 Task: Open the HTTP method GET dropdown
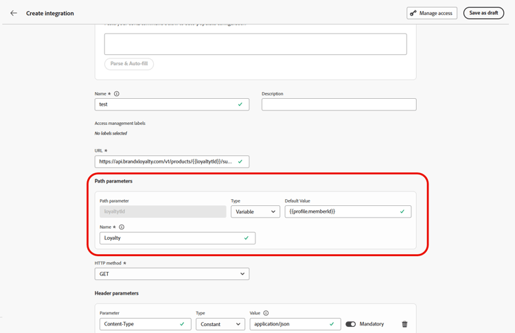(x=172, y=274)
